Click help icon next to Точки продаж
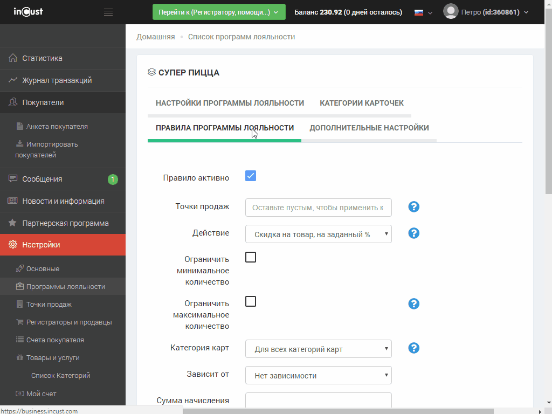Image resolution: width=552 pixels, height=414 pixels. [x=413, y=207]
